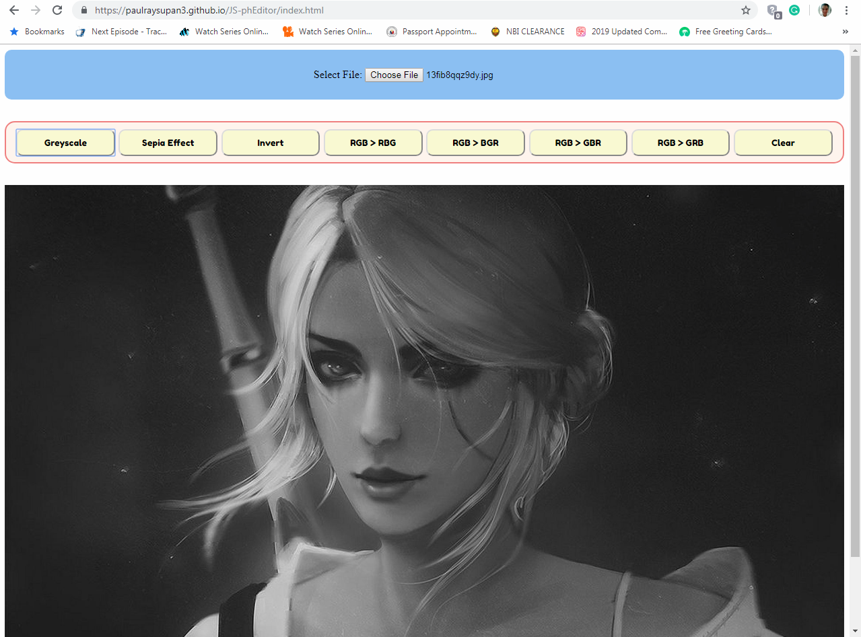This screenshot has height=637, width=861.
Task: Open Chrome three-dot menu
Action: [x=846, y=11]
